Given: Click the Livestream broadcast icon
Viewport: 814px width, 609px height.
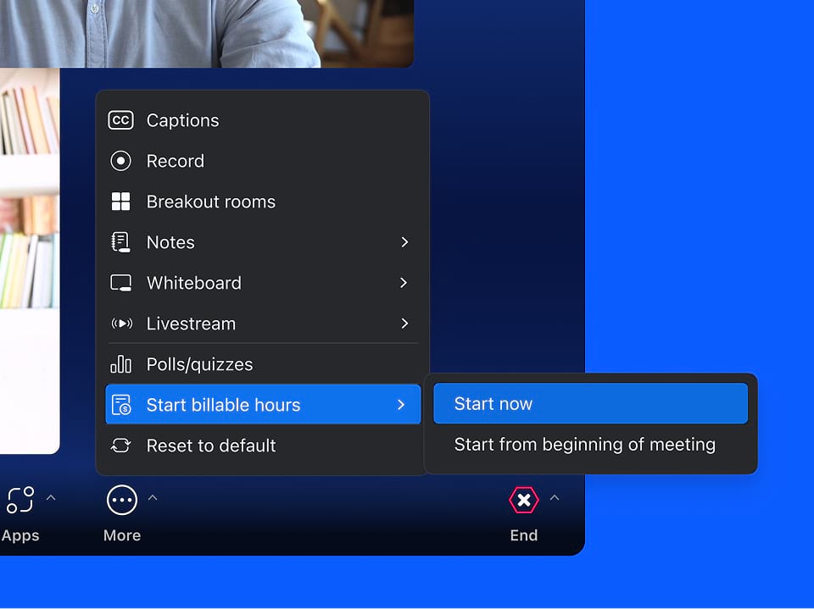Looking at the screenshot, I should pos(120,323).
